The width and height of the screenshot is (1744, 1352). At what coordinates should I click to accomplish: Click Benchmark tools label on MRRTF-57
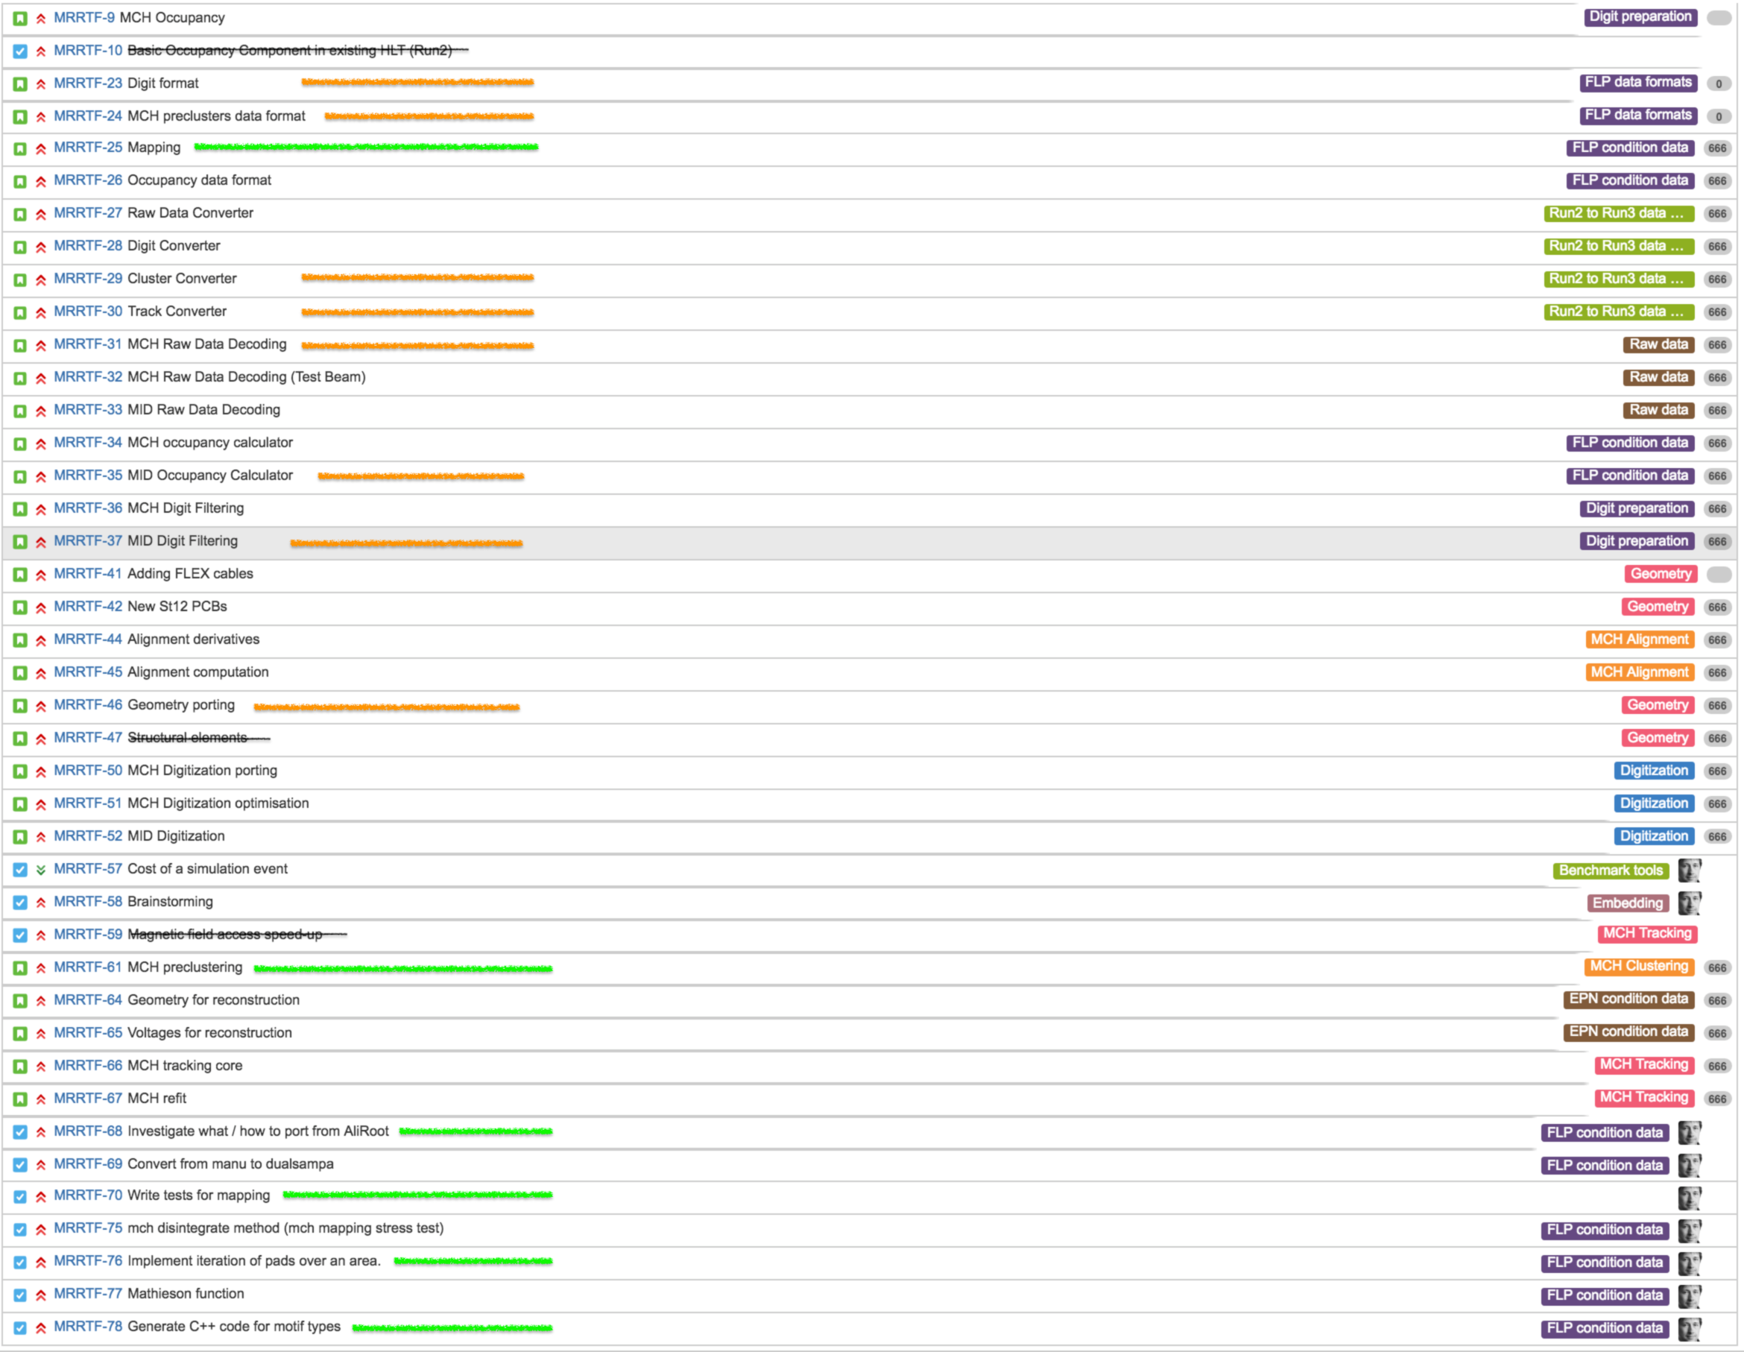1610,871
